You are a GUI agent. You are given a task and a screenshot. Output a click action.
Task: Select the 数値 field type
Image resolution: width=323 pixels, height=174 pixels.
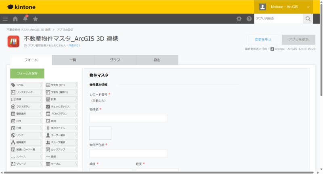(x=27, y=99)
